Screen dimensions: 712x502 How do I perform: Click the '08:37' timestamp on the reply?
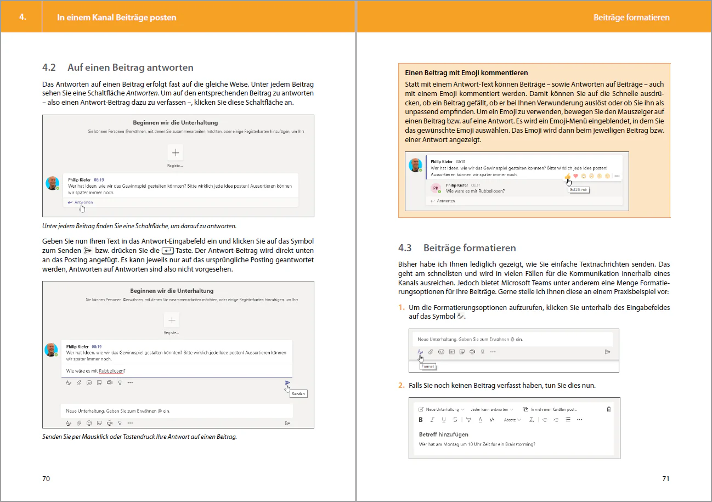pyautogui.click(x=475, y=185)
